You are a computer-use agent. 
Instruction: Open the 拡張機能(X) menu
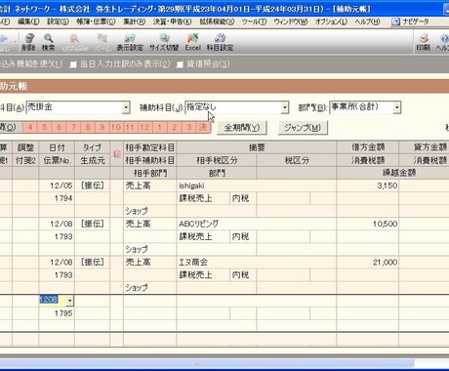(217, 21)
